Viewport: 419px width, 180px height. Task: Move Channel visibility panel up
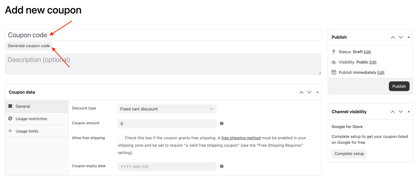tap(393, 112)
